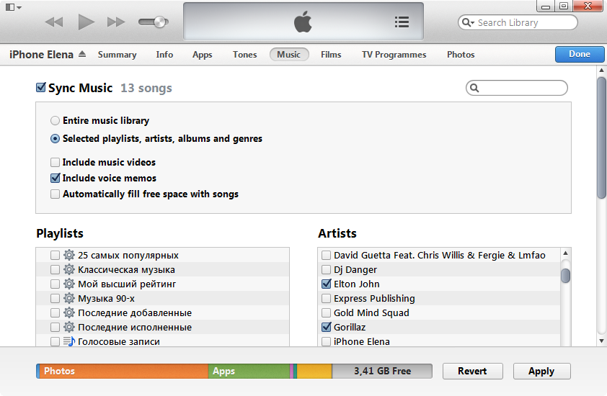Click the playlist note icon of Голосовые записи
The height and width of the screenshot is (396, 607).
(69, 341)
